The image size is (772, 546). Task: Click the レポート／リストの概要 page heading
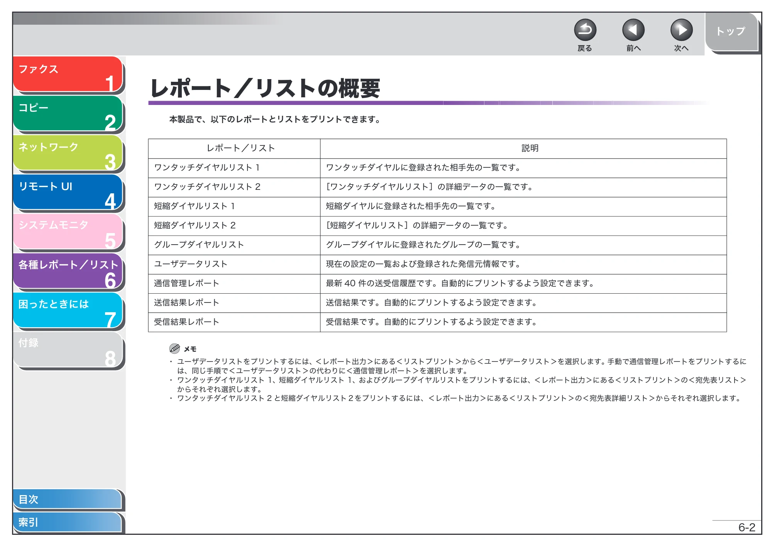(266, 89)
